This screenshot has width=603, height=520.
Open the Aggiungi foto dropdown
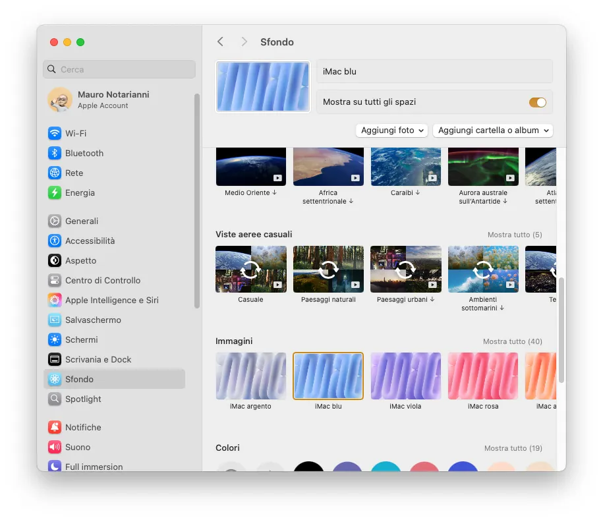point(391,130)
